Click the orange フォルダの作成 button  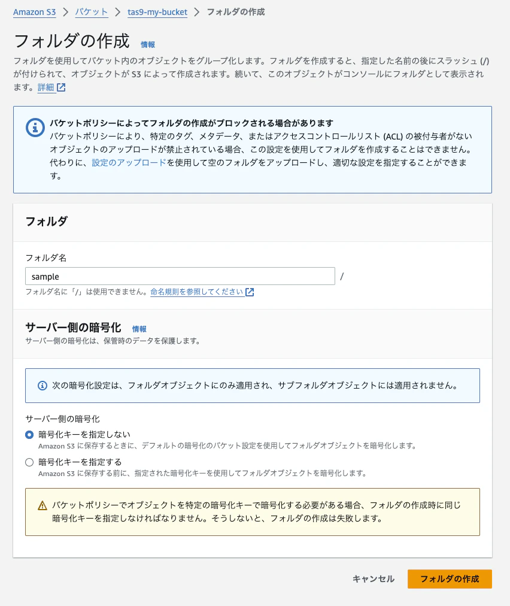[x=450, y=579]
